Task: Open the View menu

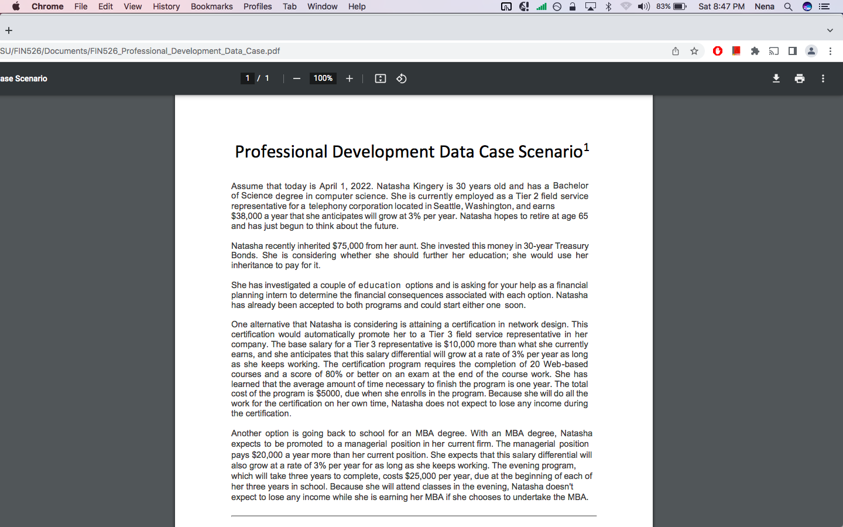Action: (x=133, y=6)
